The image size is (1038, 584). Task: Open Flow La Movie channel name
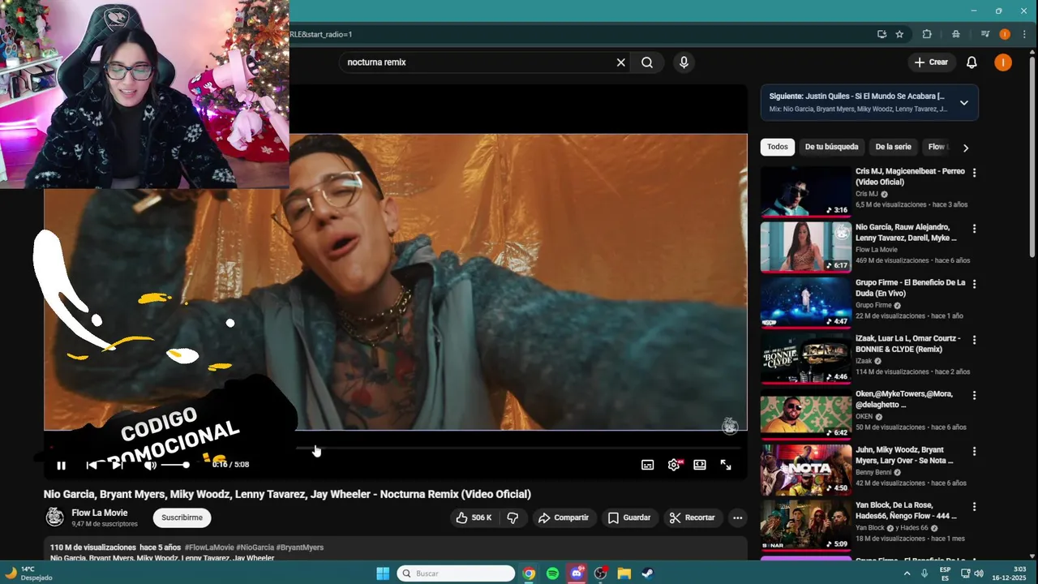click(x=100, y=513)
